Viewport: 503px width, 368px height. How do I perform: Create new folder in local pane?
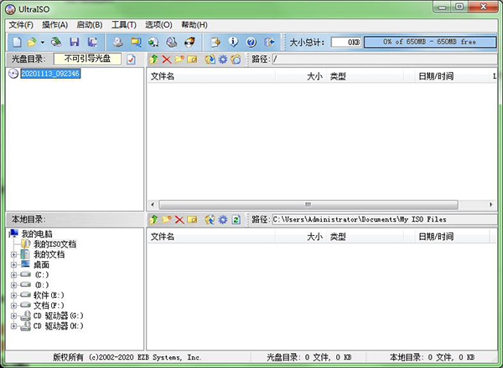click(167, 219)
